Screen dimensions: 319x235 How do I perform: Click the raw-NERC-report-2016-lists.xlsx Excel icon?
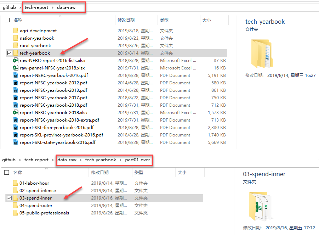[x=15, y=61]
